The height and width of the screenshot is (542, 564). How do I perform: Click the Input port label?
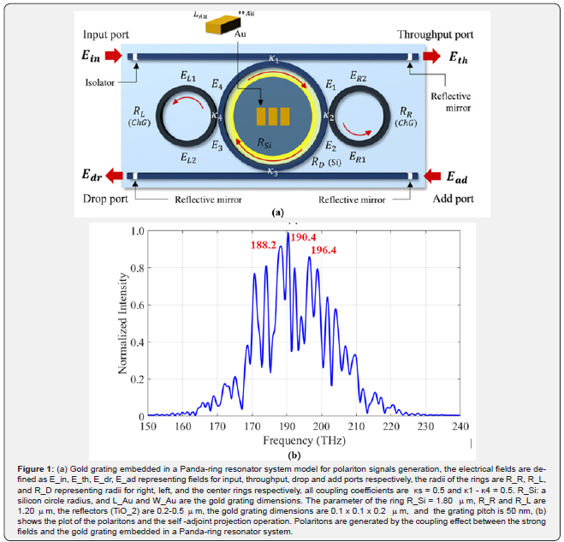[108, 35]
